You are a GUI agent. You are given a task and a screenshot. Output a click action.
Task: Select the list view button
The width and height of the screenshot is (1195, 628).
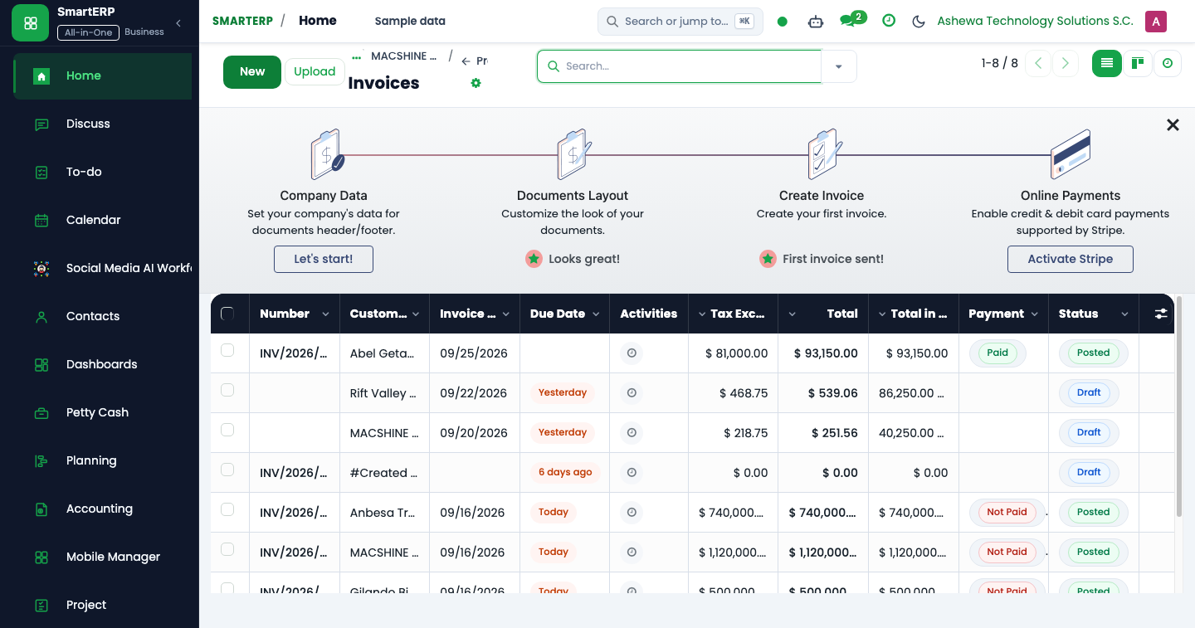click(1107, 63)
